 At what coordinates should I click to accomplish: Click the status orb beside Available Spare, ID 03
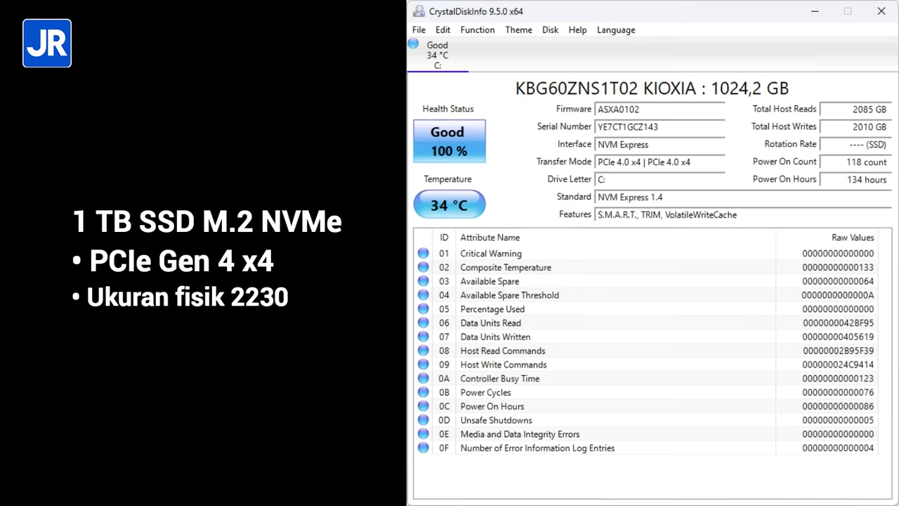pyautogui.click(x=423, y=281)
